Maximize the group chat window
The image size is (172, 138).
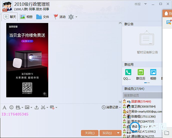pos(160,4)
